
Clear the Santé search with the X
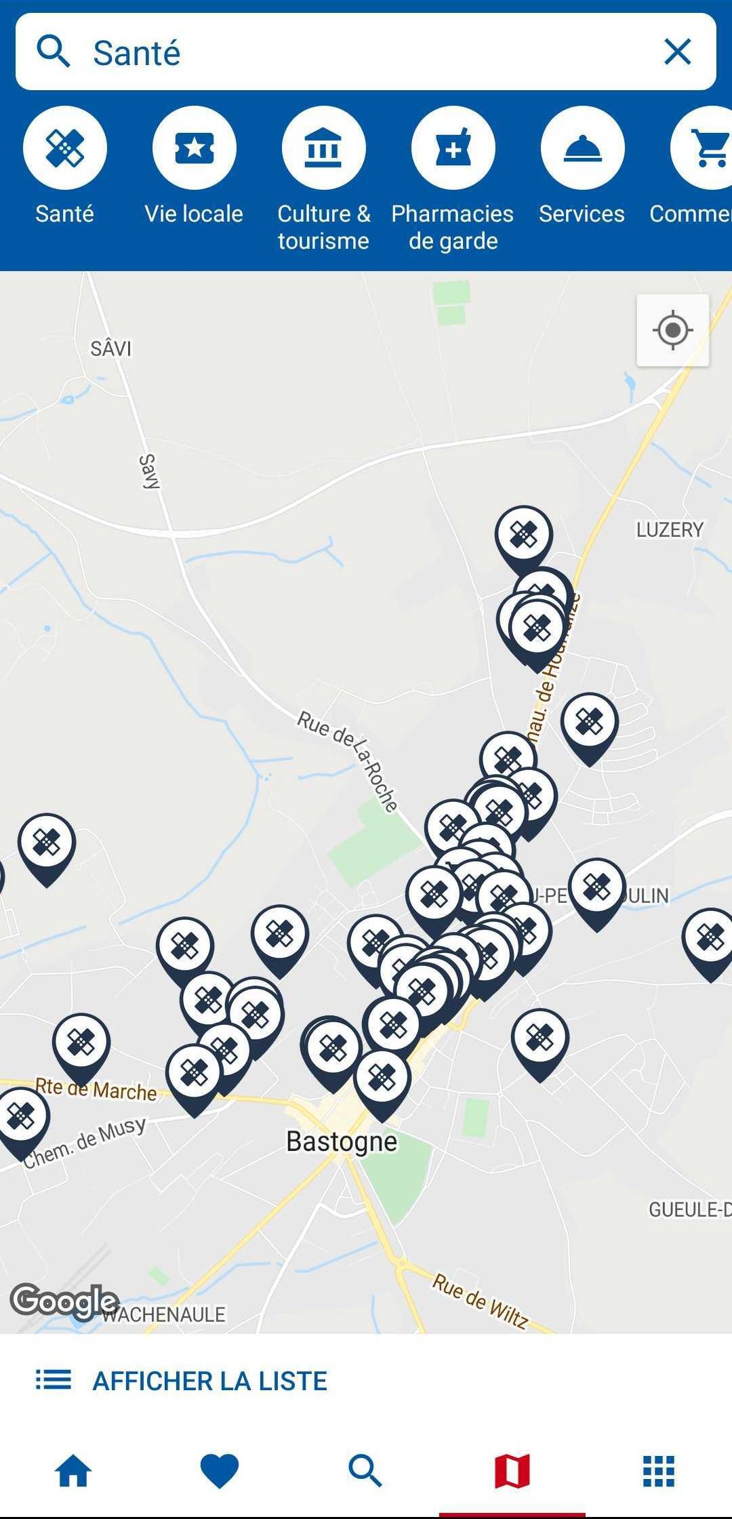click(678, 52)
